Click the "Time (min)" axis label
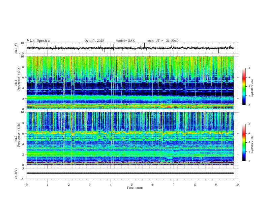The image size is (267, 207). 135,188
